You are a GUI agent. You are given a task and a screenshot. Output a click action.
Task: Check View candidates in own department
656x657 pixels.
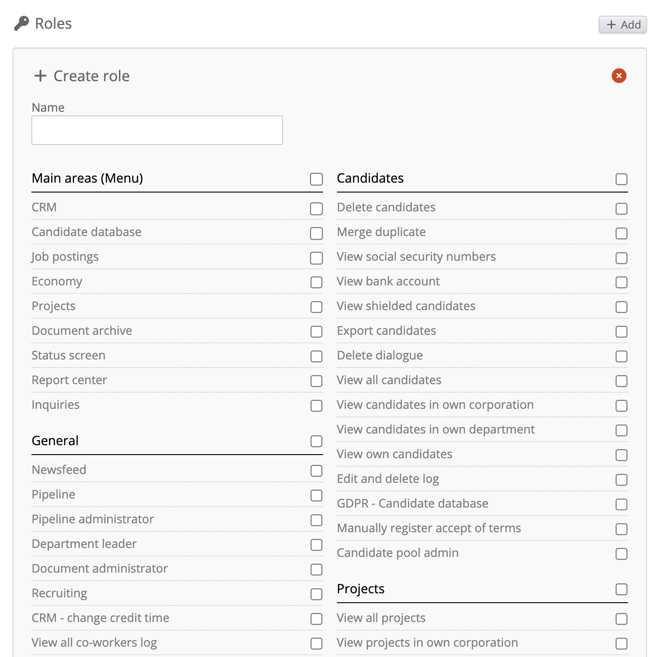click(621, 430)
